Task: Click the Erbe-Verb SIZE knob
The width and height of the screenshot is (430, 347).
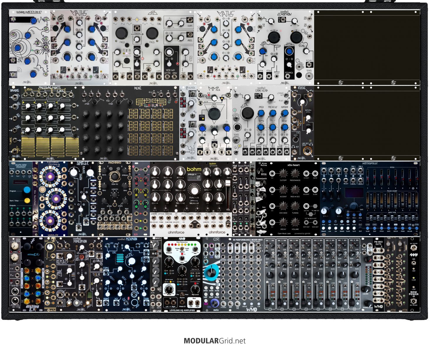Action: (248, 113)
